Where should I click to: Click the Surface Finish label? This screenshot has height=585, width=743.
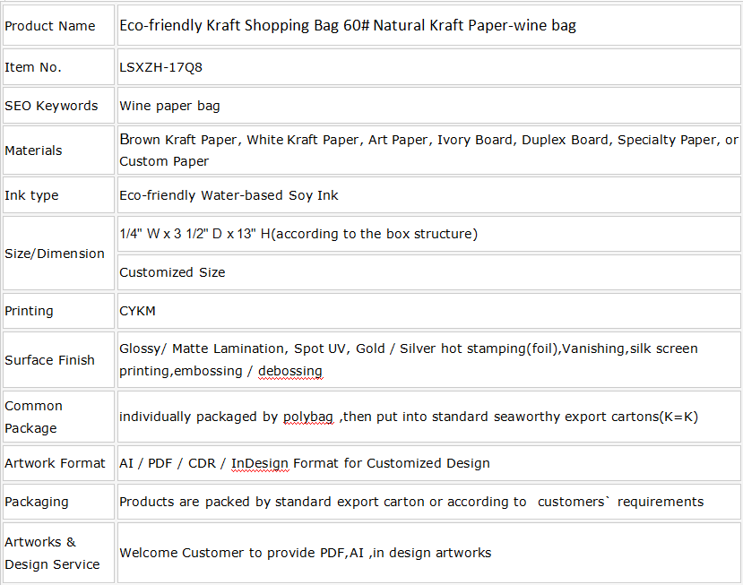tap(49, 360)
